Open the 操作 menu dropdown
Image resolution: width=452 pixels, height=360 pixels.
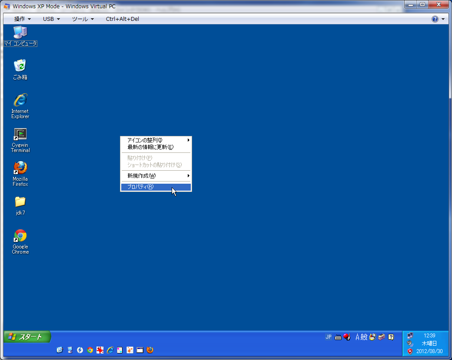click(23, 19)
